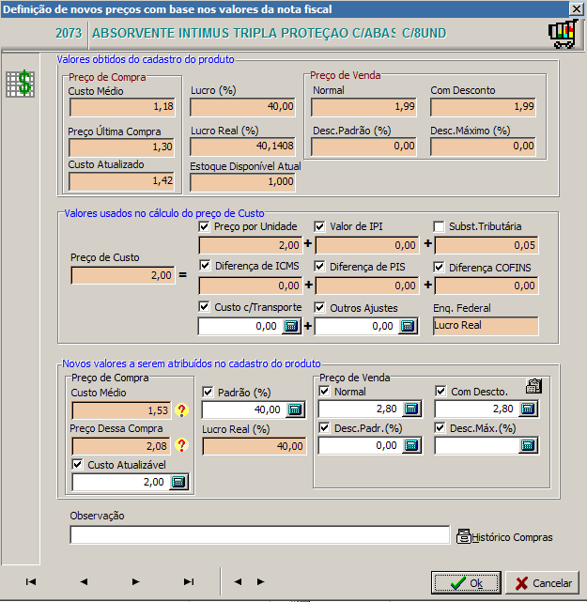587x602 pixels.
Task: Open the Histórico Compras link
Action: (512, 537)
